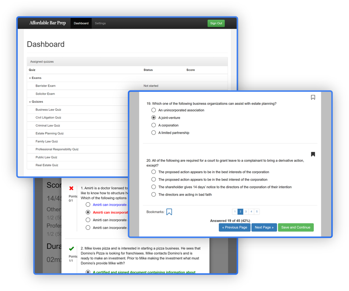Click the 'Points: 0/1' label for question 1
The image size is (349, 291).
(x=73, y=198)
